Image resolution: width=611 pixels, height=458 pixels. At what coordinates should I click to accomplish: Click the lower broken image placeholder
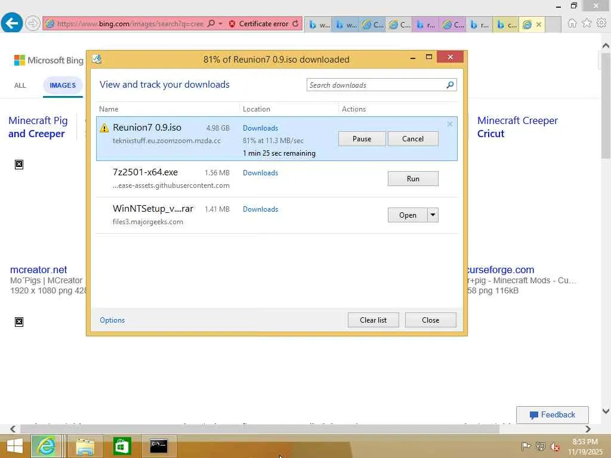19,321
